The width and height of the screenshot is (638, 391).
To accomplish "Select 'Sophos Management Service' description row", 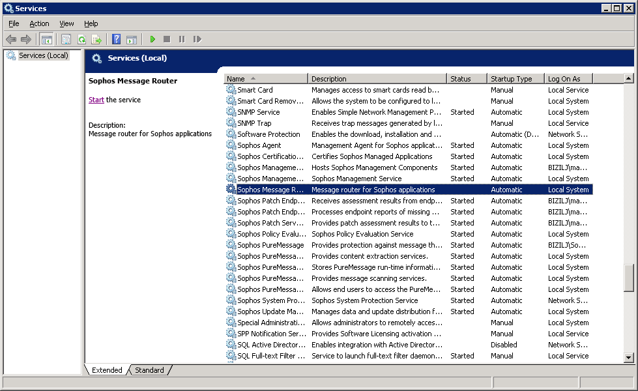I will click(409, 178).
